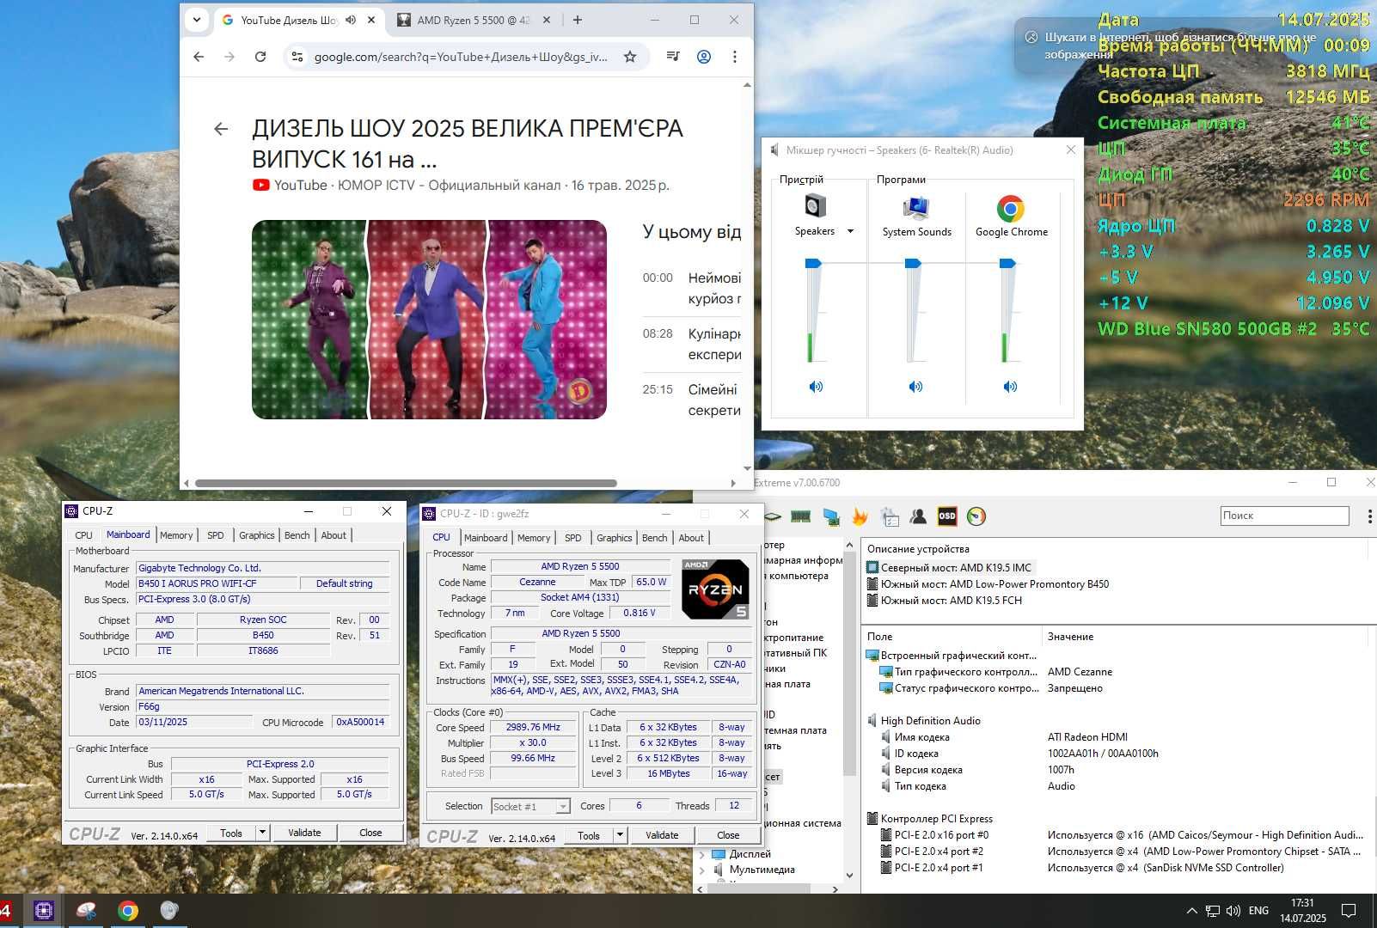Open Memory tab in left CPU-Z window
Image resolution: width=1377 pixels, height=928 pixels.
coord(176,535)
